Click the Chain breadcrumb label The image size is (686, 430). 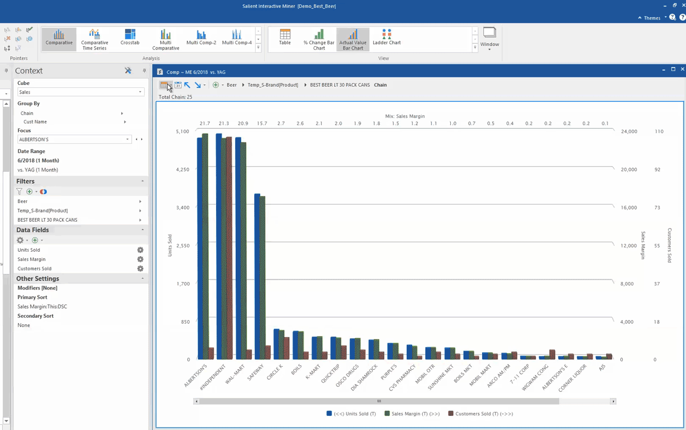pyautogui.click(x=380, y=85)
